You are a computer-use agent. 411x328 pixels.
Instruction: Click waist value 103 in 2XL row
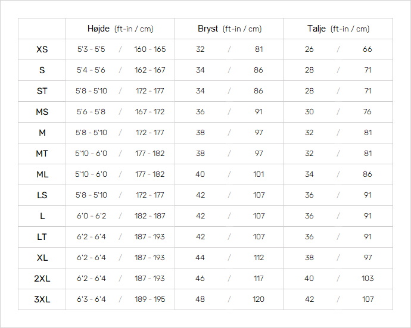click(x=368, y=279)
